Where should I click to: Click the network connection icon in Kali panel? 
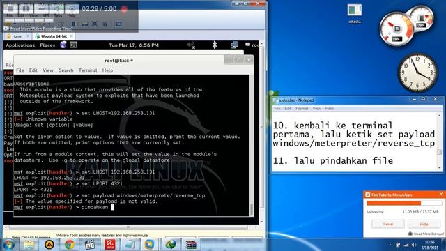pyautogui.click(x=235, y=45)
